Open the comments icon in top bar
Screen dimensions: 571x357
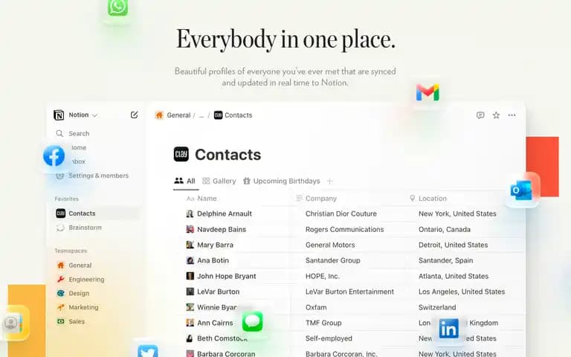tap(480, 115)
